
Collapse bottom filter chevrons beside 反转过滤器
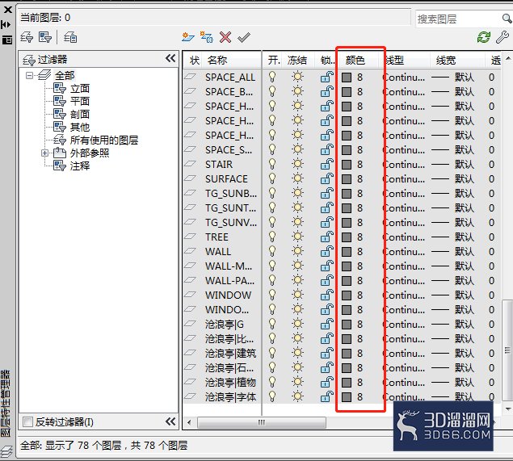[x=170, y=421]
